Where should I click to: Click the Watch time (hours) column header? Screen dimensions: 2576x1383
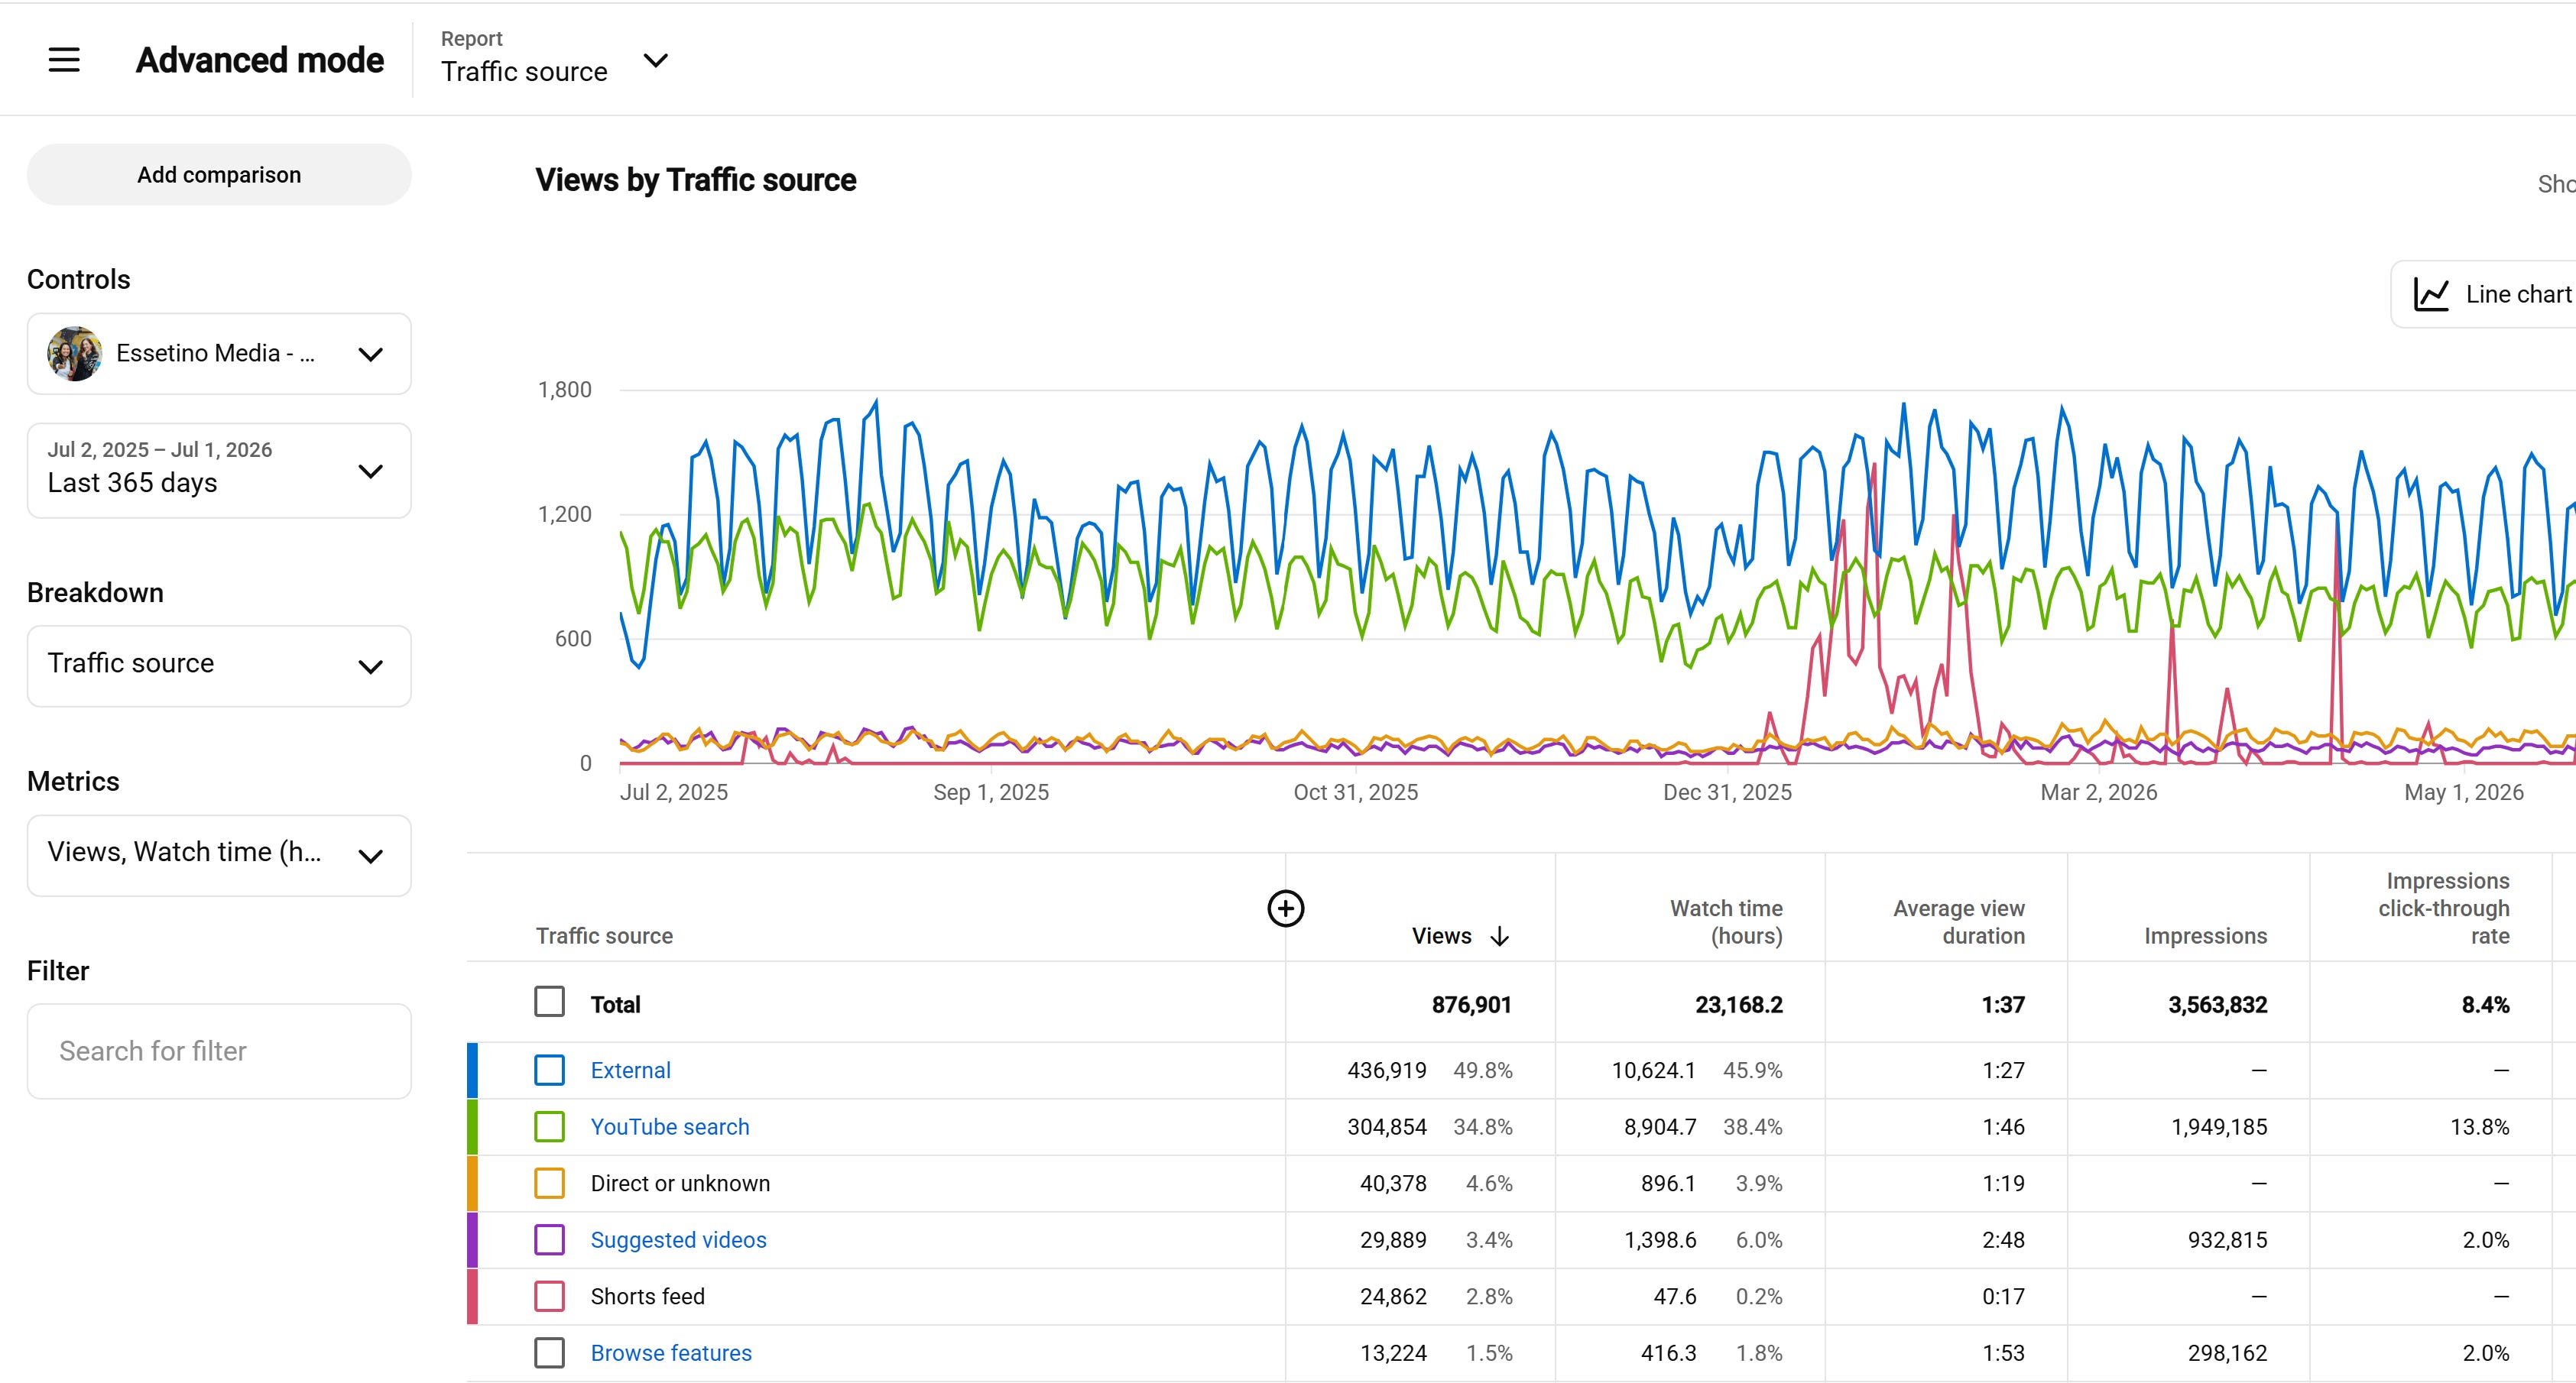pyautogui.click(x=1726, y=922)
